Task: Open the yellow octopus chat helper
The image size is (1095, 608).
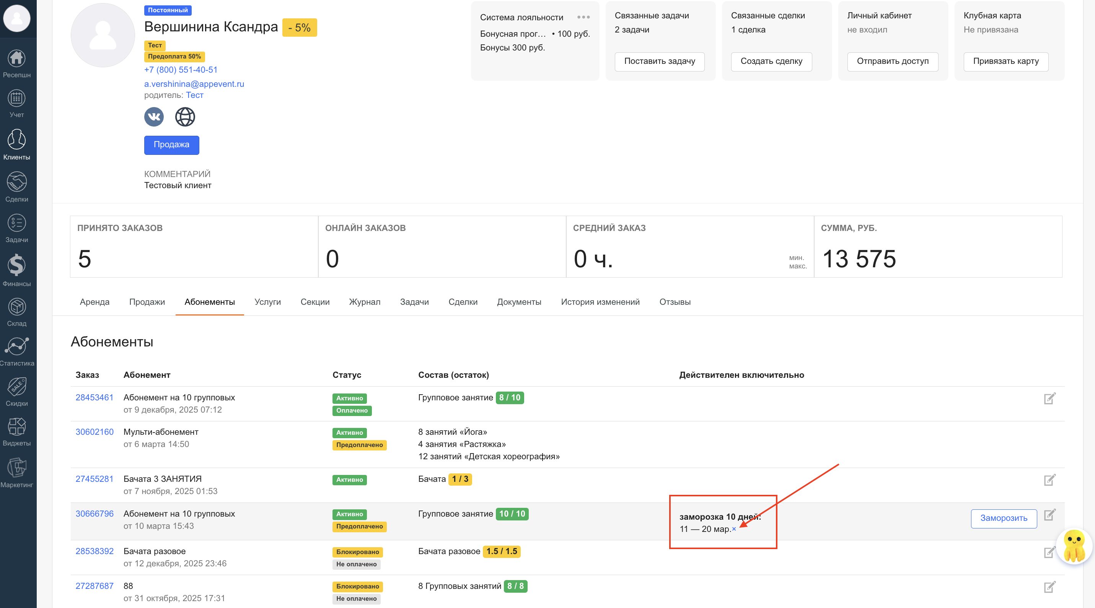Action: pos(1074,546)
